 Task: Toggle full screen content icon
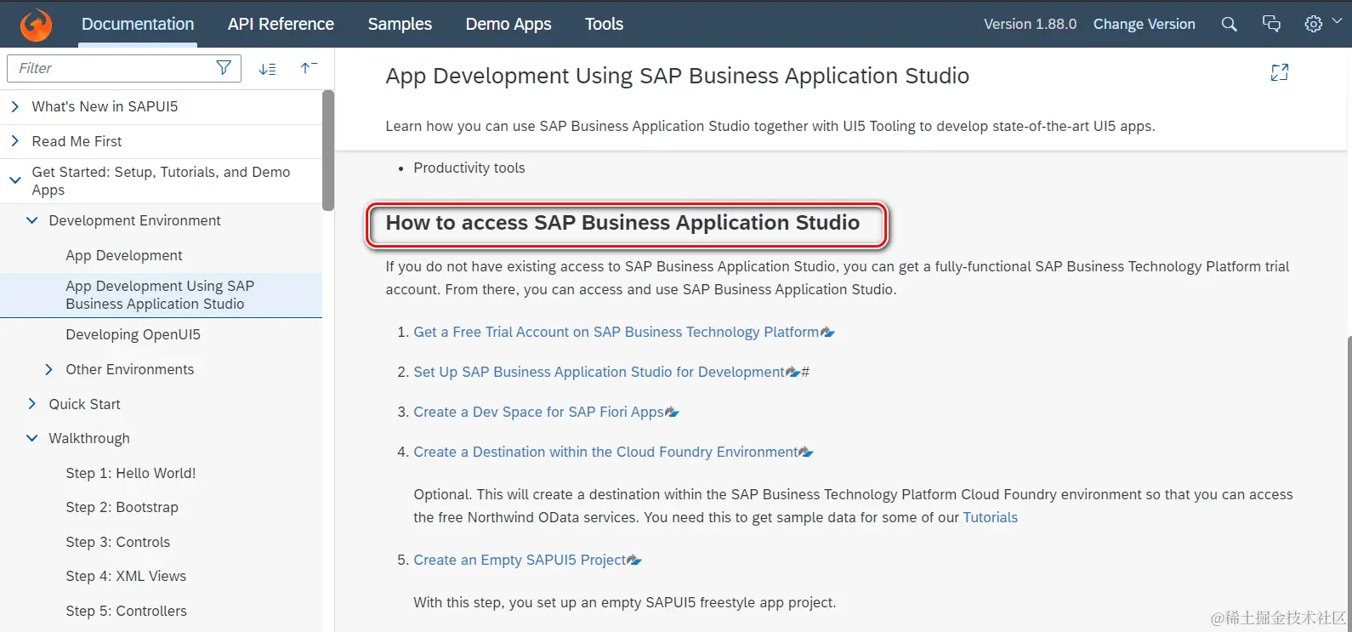(x=1279, y=72)
